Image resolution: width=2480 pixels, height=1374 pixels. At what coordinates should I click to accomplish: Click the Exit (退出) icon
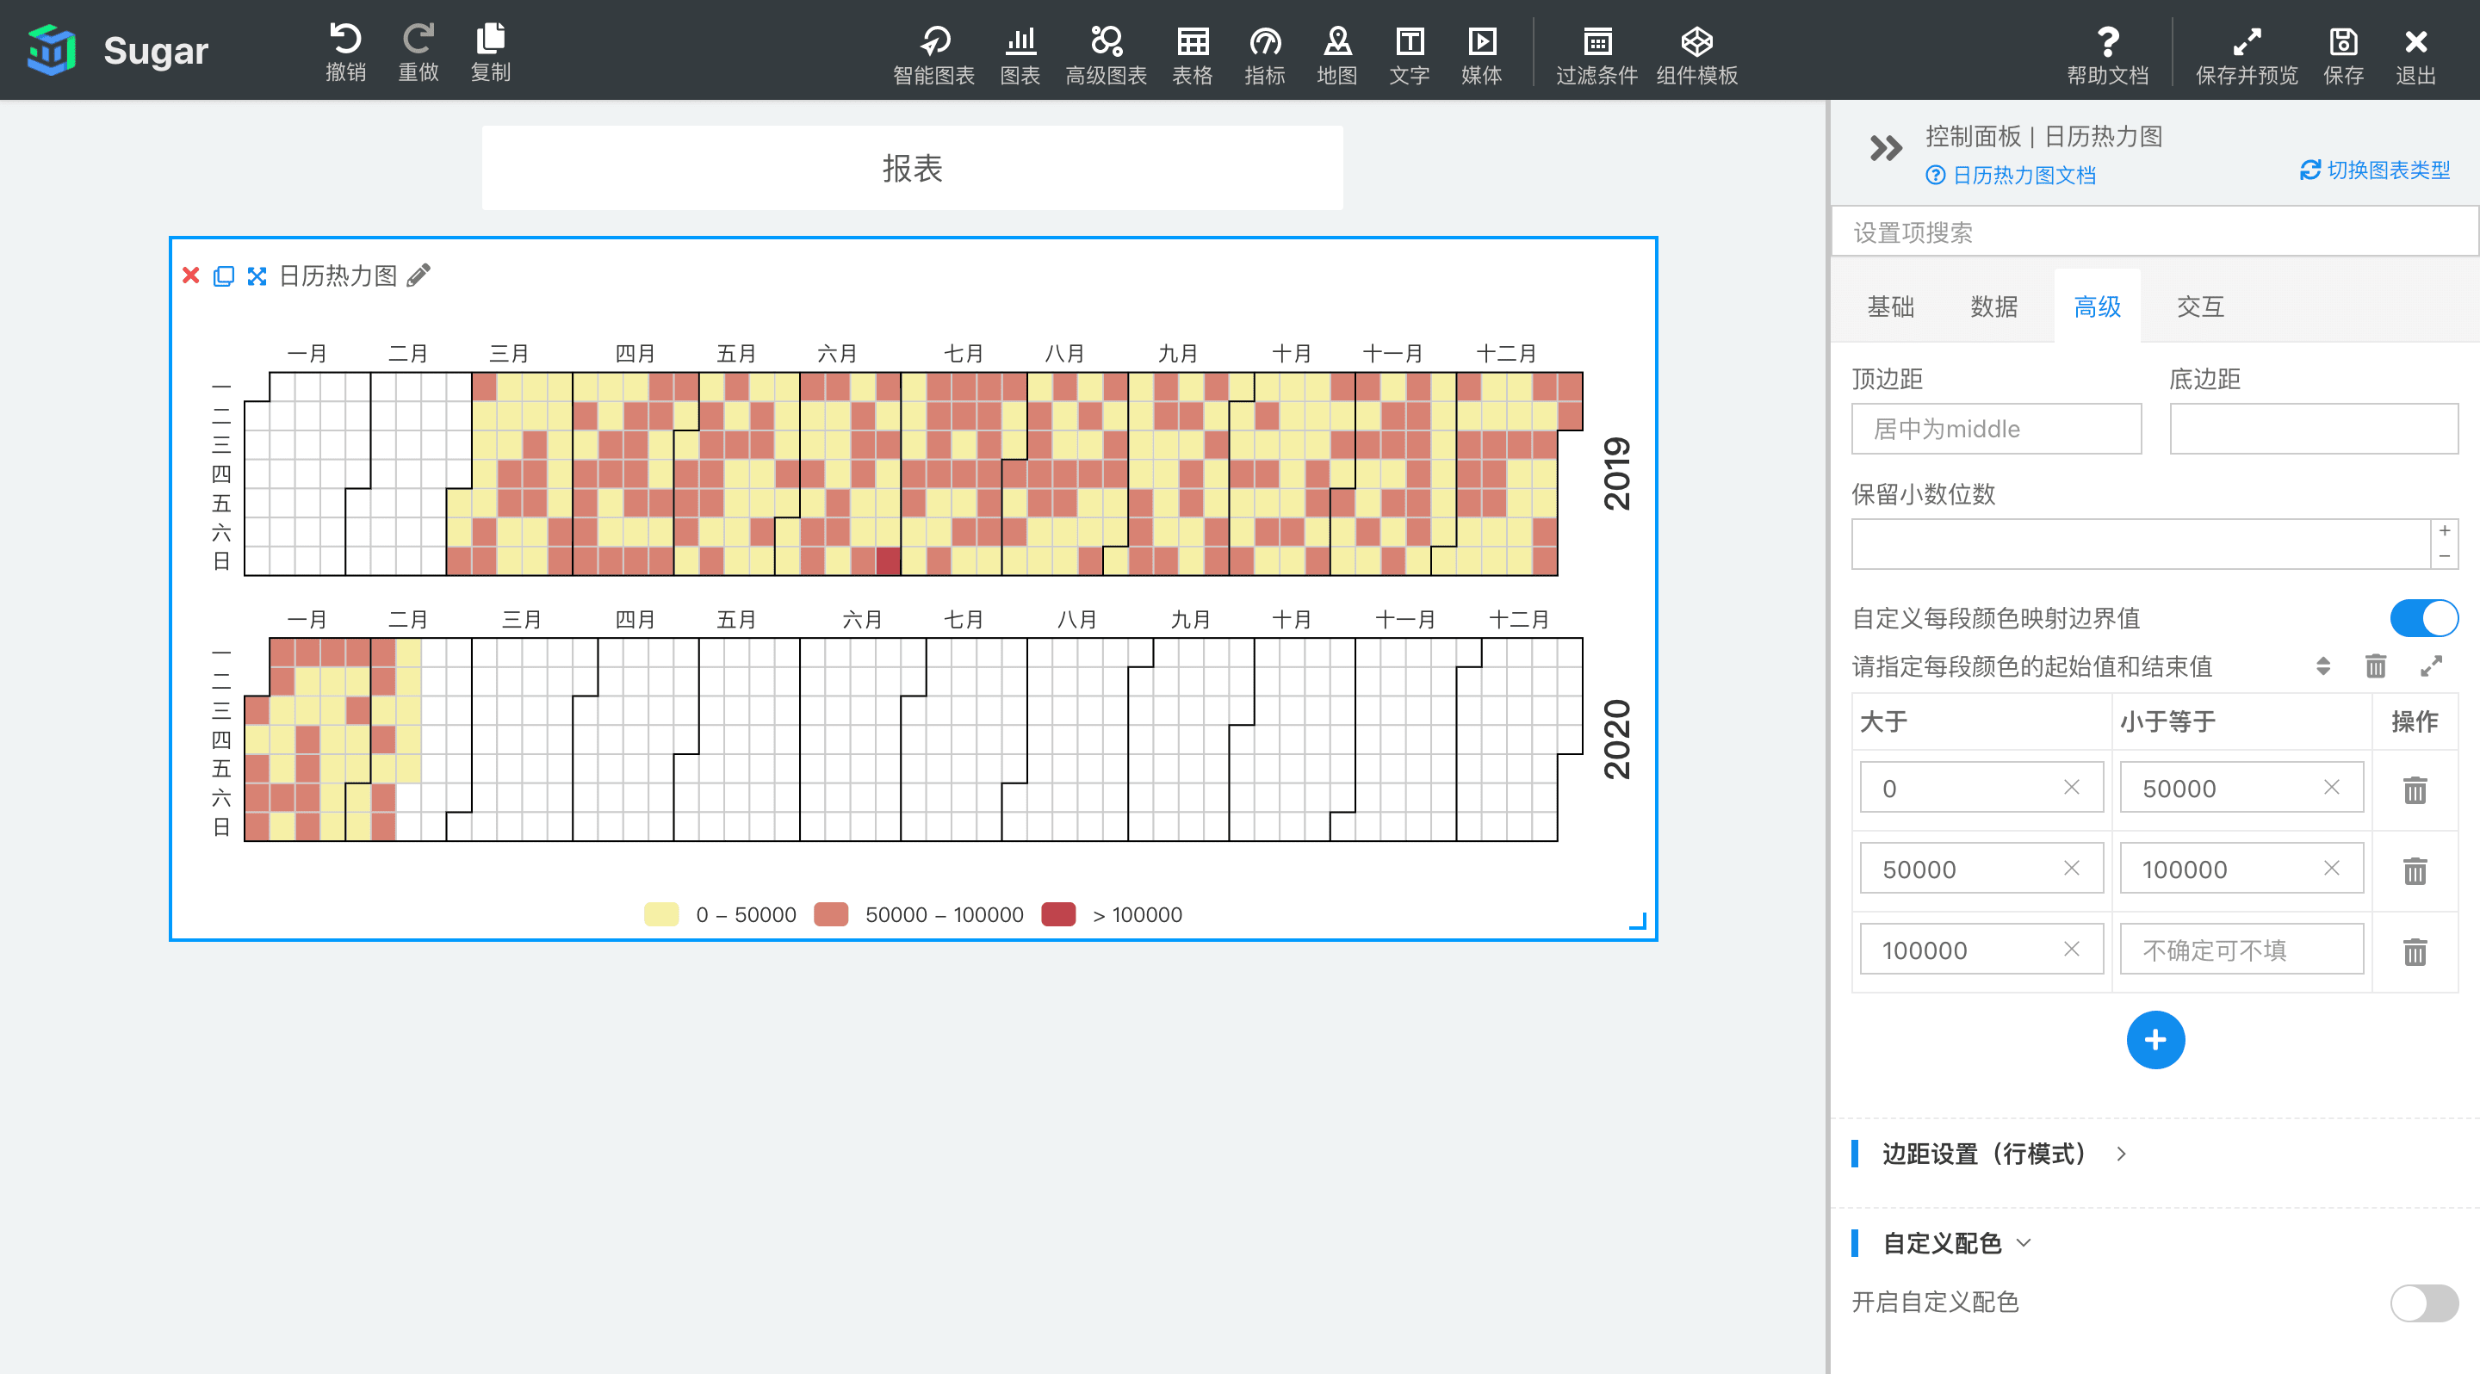(2415, 41)
